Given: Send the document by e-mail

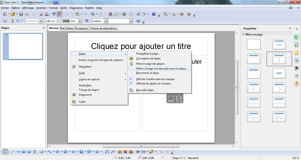Looking at the screenshot, I should [26, 14].
